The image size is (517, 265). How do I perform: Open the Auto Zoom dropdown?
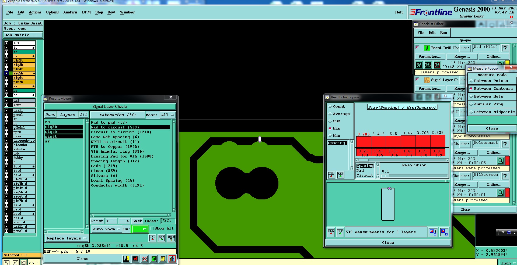[106, 229]
